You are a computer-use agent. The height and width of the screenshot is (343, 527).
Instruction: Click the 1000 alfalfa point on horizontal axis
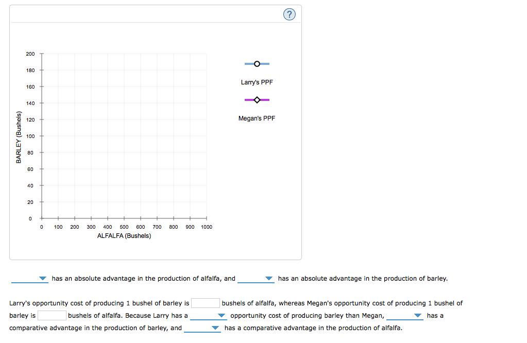tap(207, 218)
